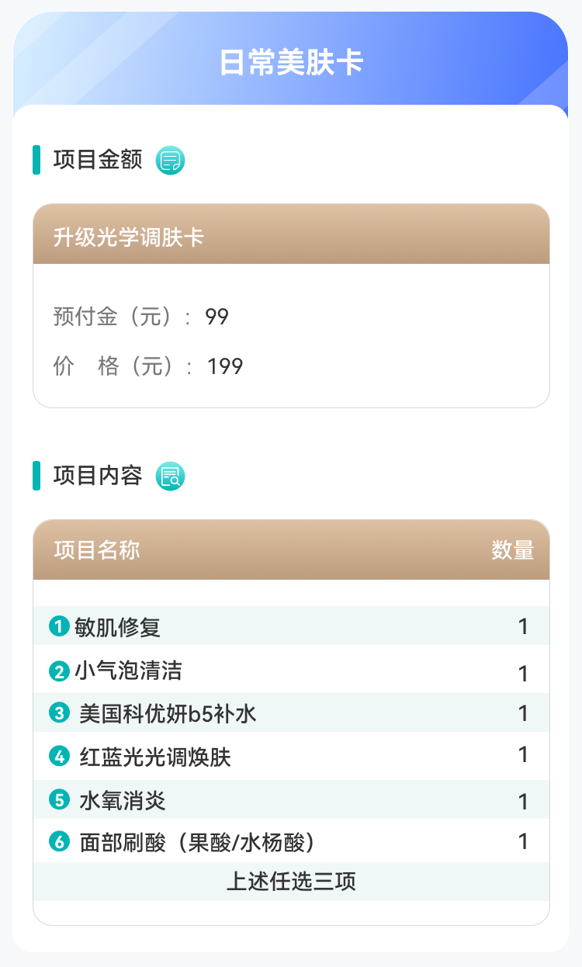
Task: Select the 水氧消炎 item
Action: tap(123, 800)
